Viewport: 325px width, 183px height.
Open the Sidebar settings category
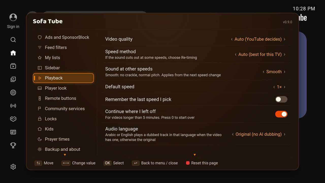tap(63, 68)
